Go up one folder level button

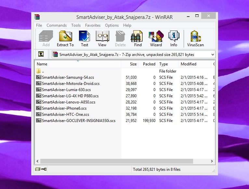tap(41, 54)
